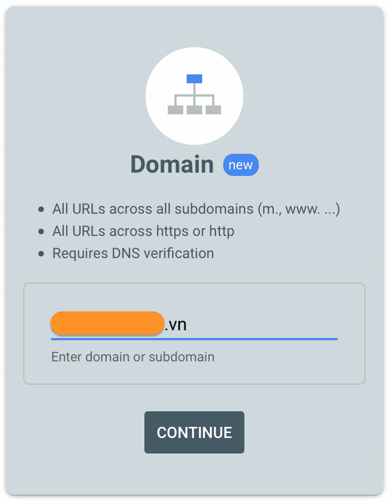Image resolution: width=391 pixels, height=504 pixels.
Task: Click the right gray node in the hierarchy icon
Action: point(213,110)
